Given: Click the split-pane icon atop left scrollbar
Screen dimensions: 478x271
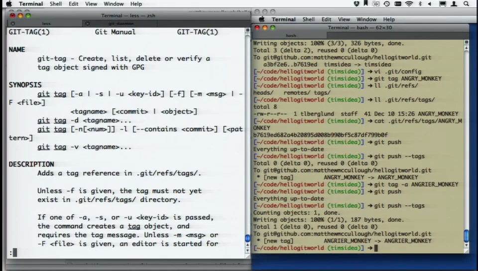Looking at the screenshot, I should click(x=247, y=30).
